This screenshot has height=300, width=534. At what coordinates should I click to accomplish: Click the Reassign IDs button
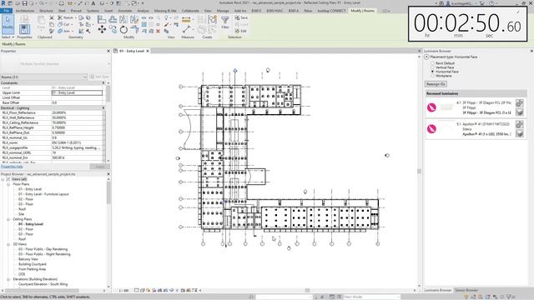[x=436, y=84]
